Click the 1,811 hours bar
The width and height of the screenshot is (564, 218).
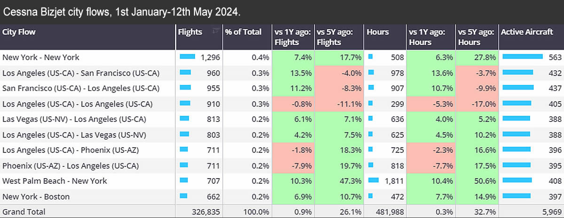(374, 181)
